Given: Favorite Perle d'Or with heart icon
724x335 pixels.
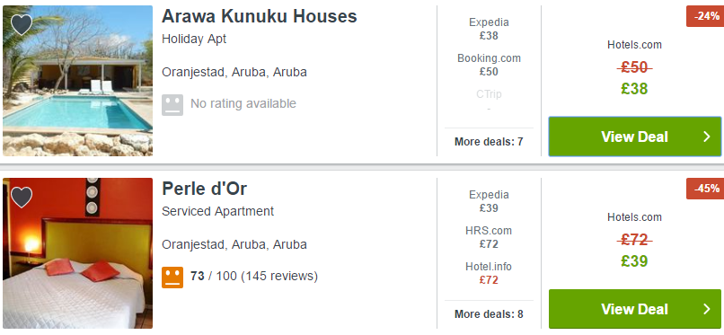Looking at the screenshot, I should pyautogui.click(x=22, y=198).
